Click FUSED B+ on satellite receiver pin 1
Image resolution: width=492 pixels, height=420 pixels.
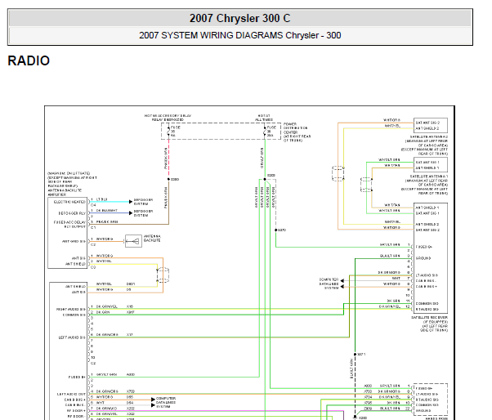click(424, 247)
